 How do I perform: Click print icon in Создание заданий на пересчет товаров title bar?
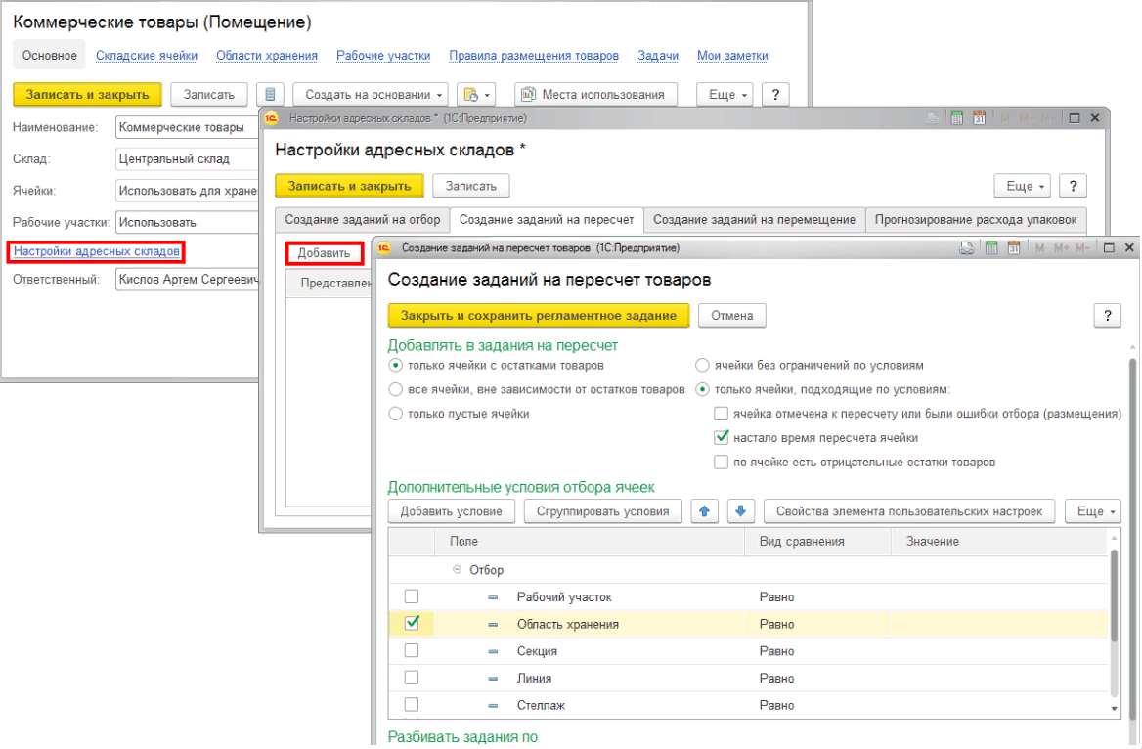tap(966, 248)
